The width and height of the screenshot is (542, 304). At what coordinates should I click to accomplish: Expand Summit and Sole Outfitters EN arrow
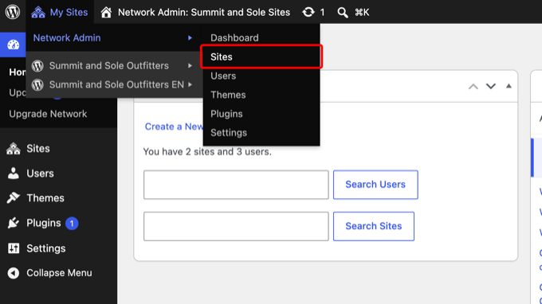click(190, 84)
